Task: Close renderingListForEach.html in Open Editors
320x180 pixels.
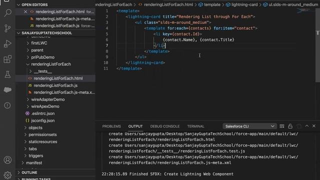Action: pos(25,11)
